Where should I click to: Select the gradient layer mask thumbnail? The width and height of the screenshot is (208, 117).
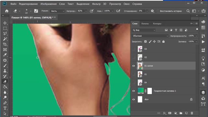tap(149, 91)
